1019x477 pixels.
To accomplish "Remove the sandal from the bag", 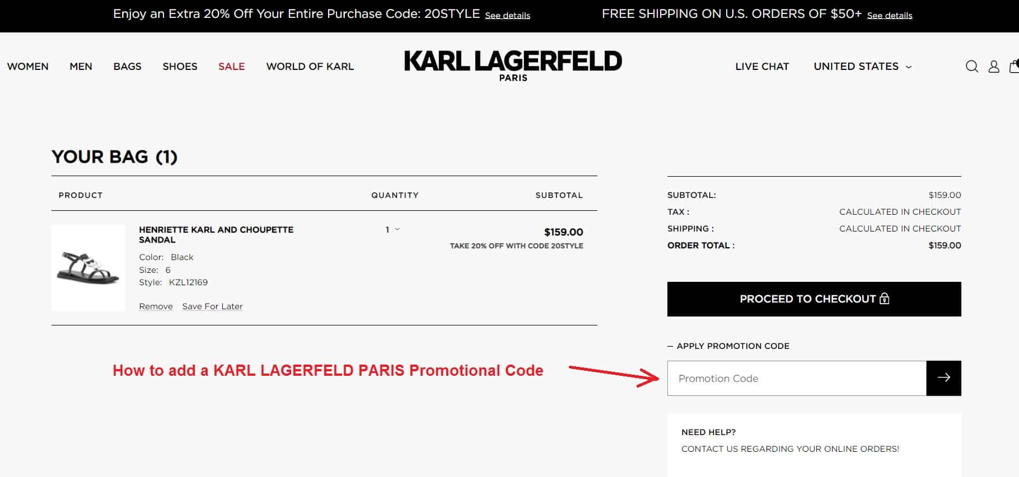I will pyautogui.click(x=155, y=306).
